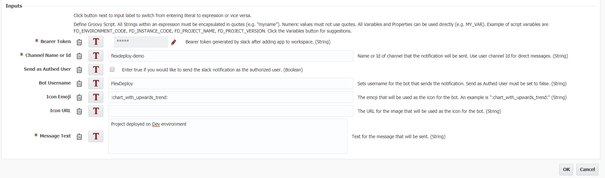
Task: Switch Channel Name or Id to expression mode
Action: pyautogui.click(x=96, y=56)
